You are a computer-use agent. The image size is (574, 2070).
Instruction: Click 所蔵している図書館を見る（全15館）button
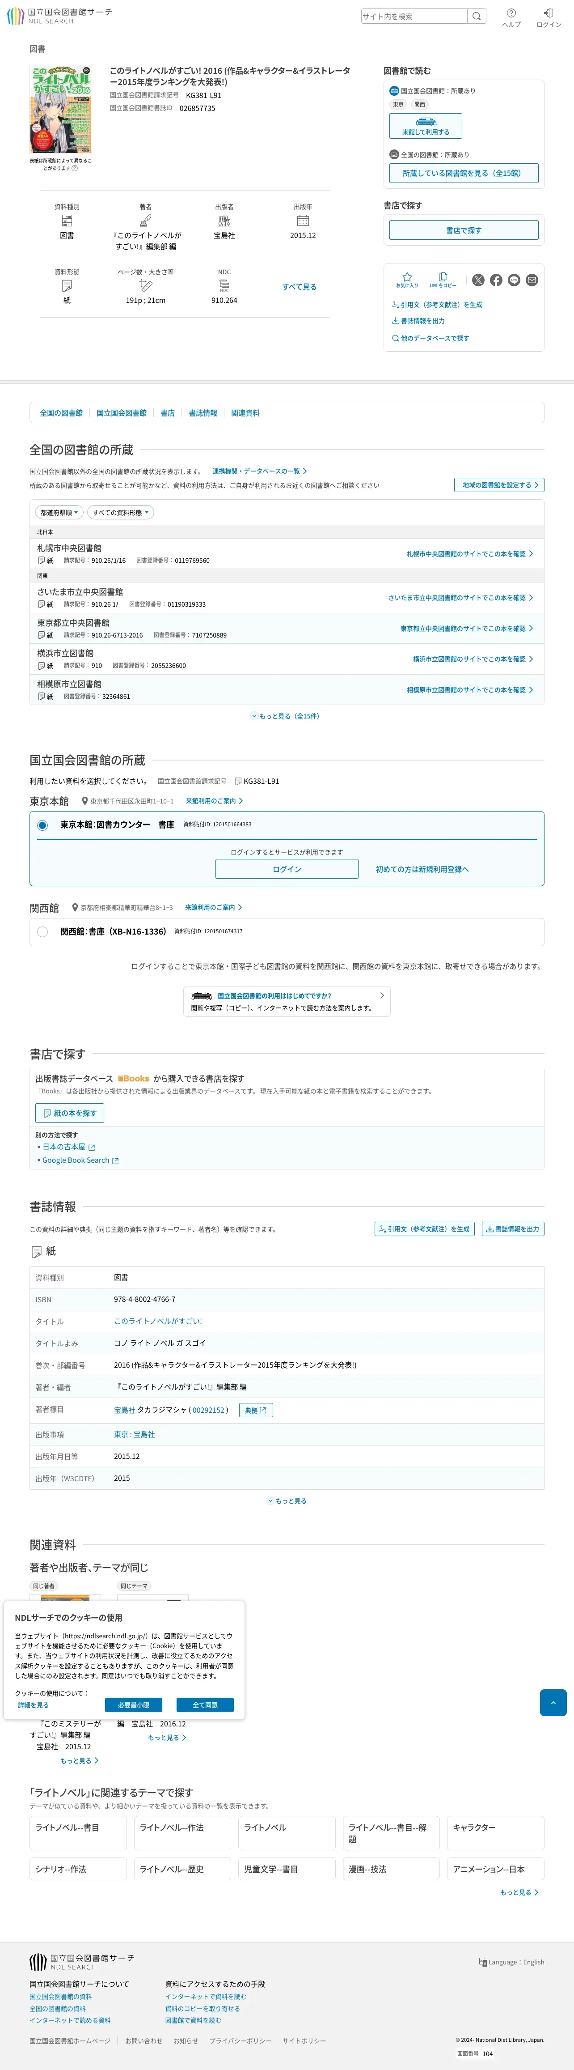click(x=464, y=173)
